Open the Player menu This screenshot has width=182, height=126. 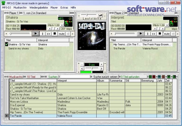pos(54,8)
